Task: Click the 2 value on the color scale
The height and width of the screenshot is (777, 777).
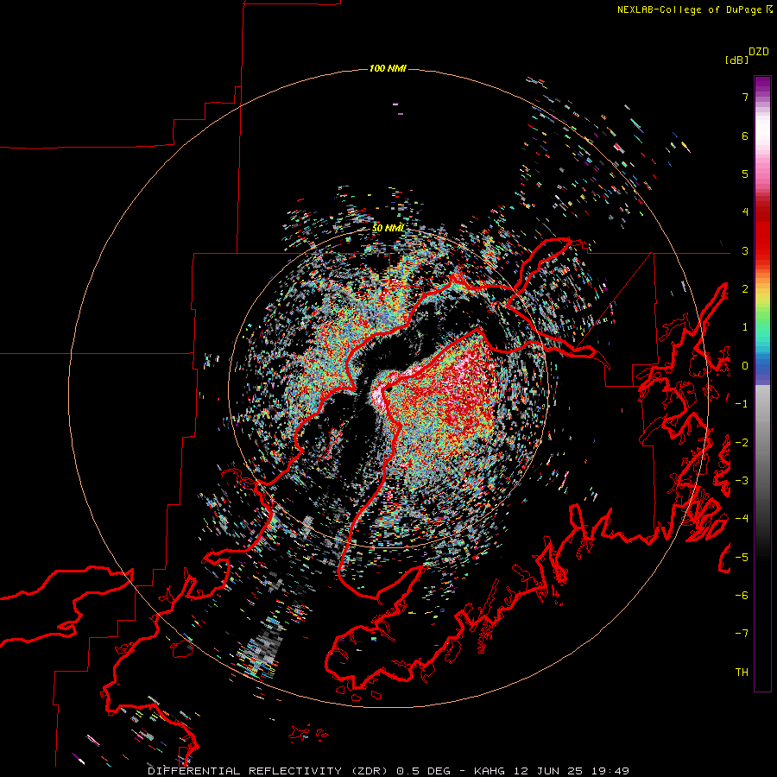Action: coord(745,289)
